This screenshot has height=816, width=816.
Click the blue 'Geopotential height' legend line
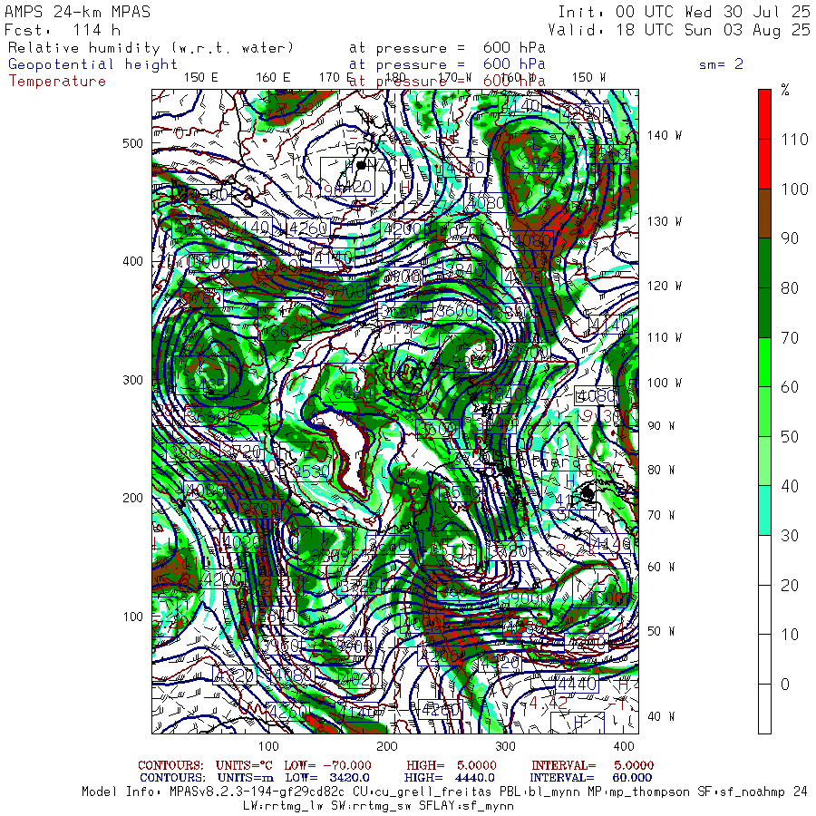coord(92,64)
